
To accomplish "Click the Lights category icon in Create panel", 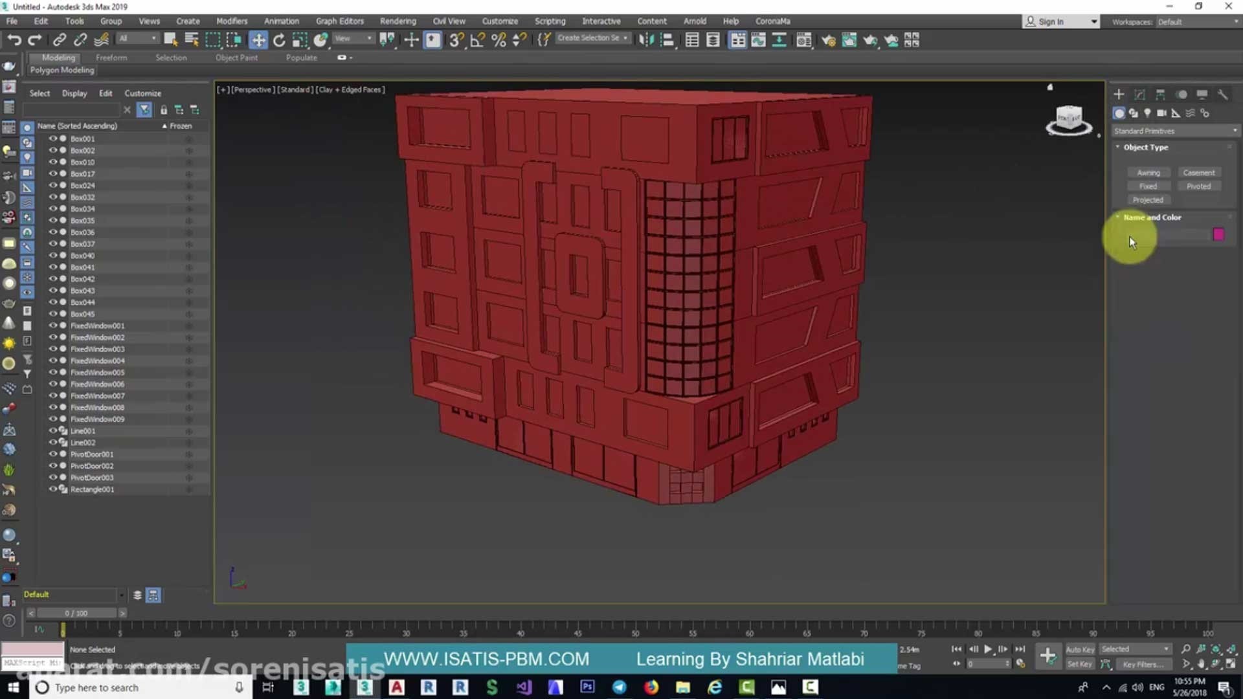I will [1147, 113].
